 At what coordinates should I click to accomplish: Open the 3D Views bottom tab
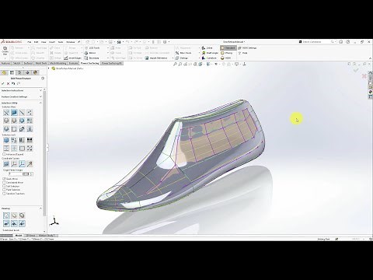[30, 235]
